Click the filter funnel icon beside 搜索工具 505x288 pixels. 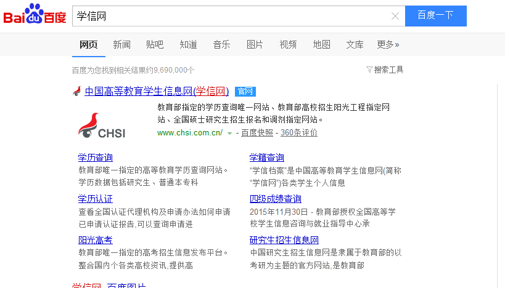(x=369, y=70)
